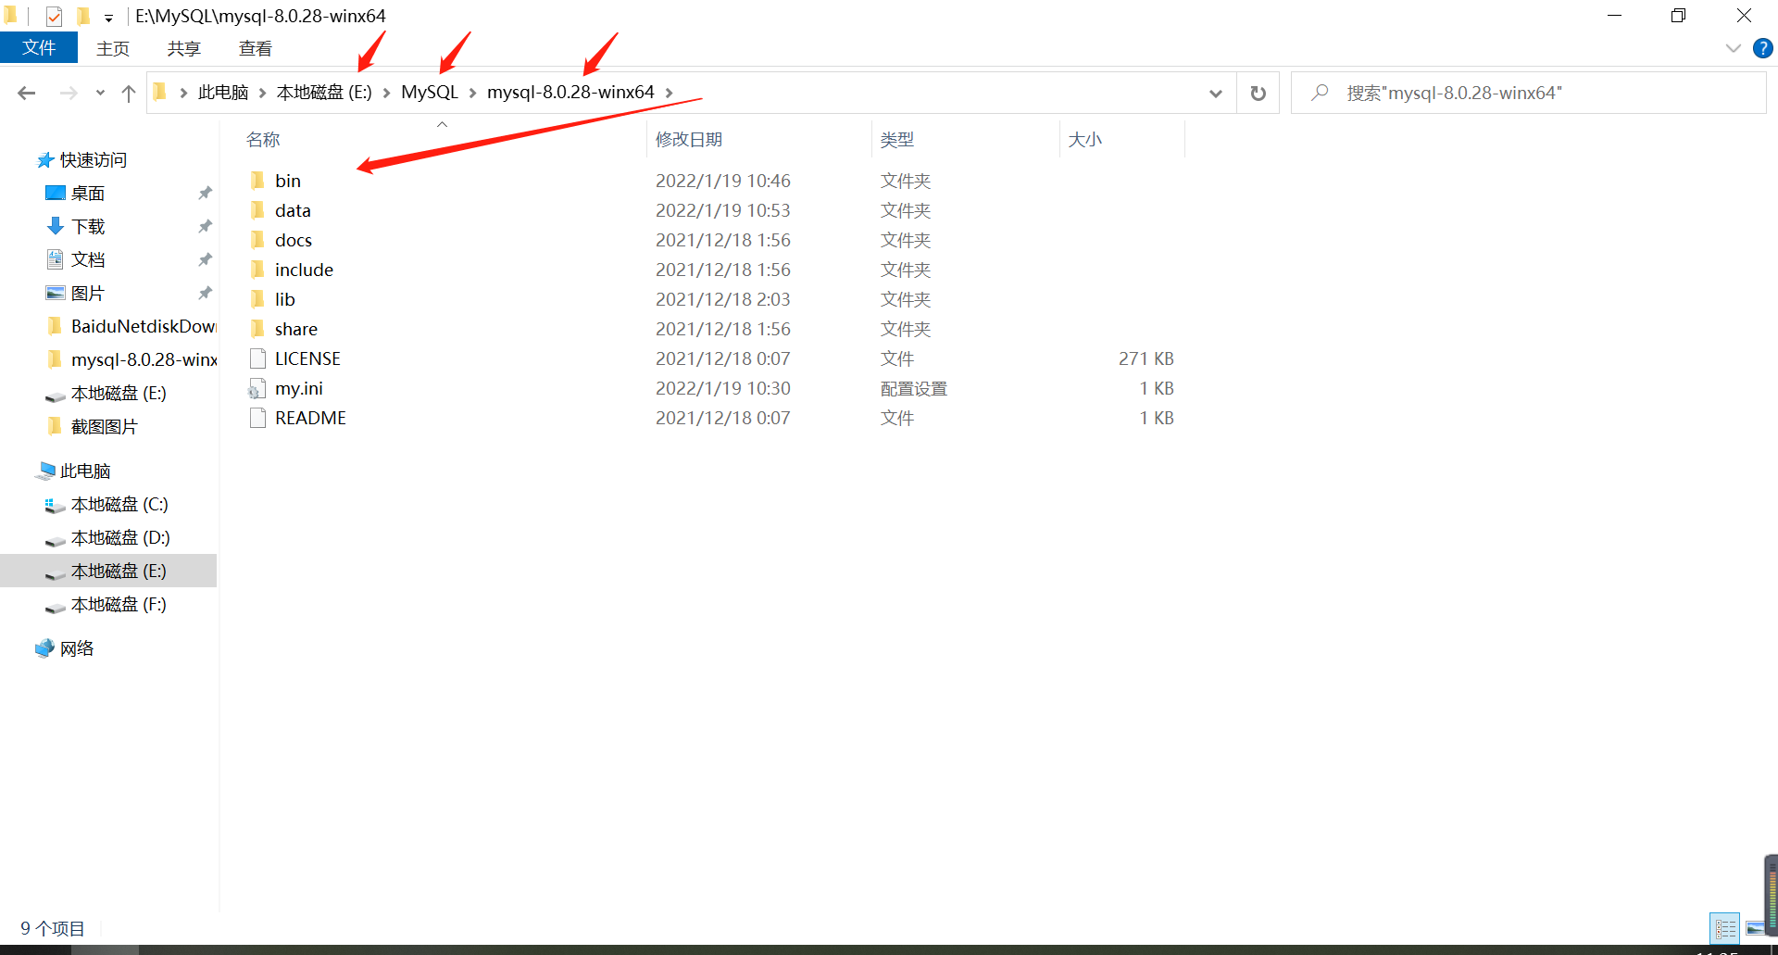Select the docs folder icon
Viewport: 1778px width, 955px height.
coord(257,240)
